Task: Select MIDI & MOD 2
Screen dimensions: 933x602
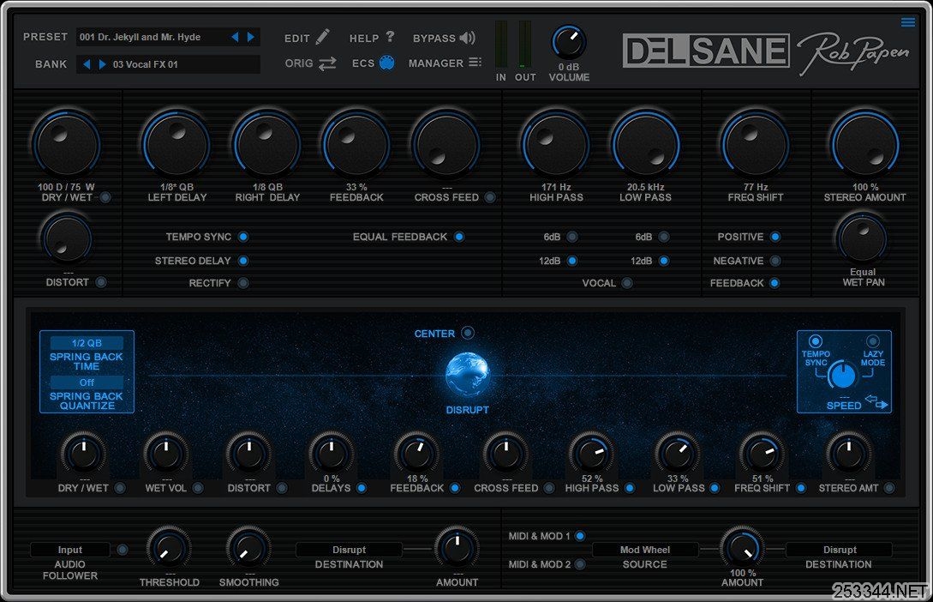Action: [x=580, y=564]
